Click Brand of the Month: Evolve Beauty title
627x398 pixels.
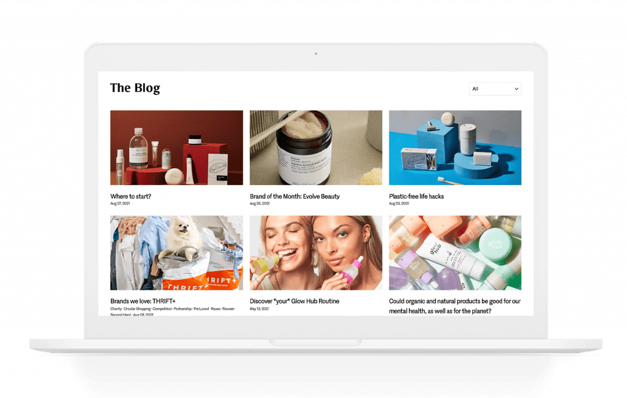click(295, 197)
